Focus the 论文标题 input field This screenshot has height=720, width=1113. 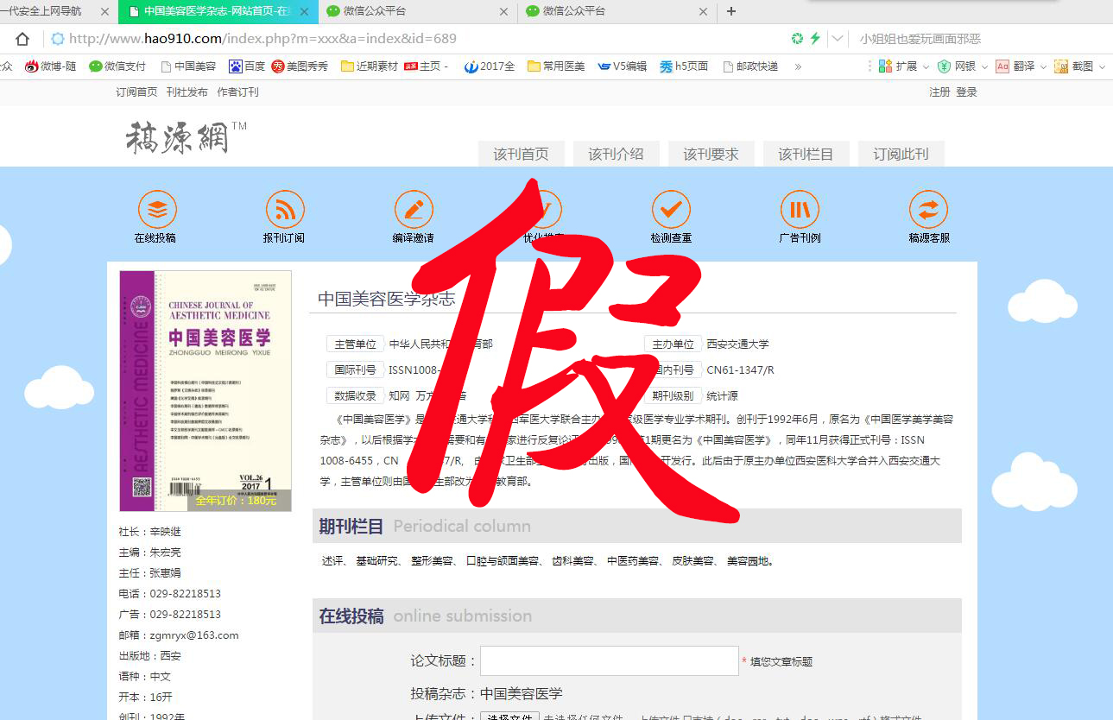tap(610, 660)
